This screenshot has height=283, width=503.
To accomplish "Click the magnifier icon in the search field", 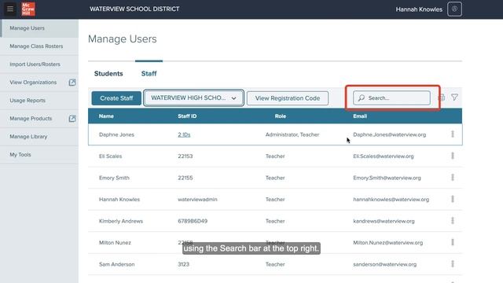I will tap(362, 97).
